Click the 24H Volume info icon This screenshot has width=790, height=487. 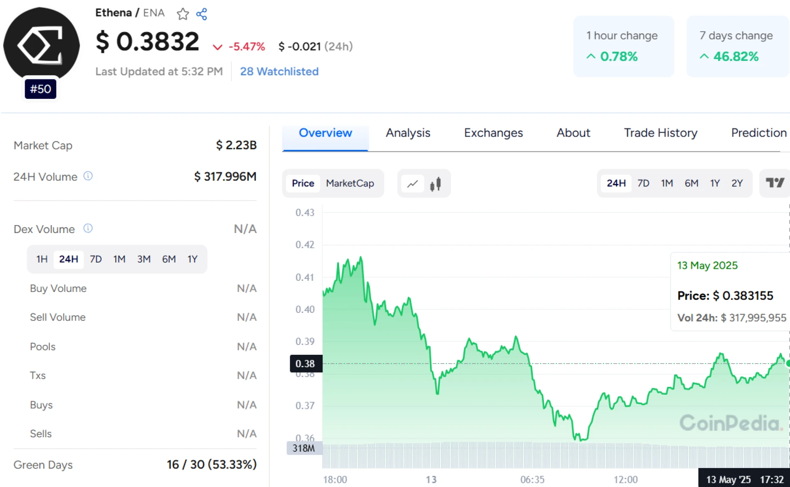[88, 176]
